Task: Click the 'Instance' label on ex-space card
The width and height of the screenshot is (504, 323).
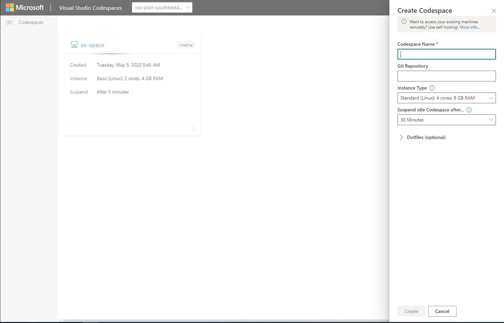Action: (78, 78)
